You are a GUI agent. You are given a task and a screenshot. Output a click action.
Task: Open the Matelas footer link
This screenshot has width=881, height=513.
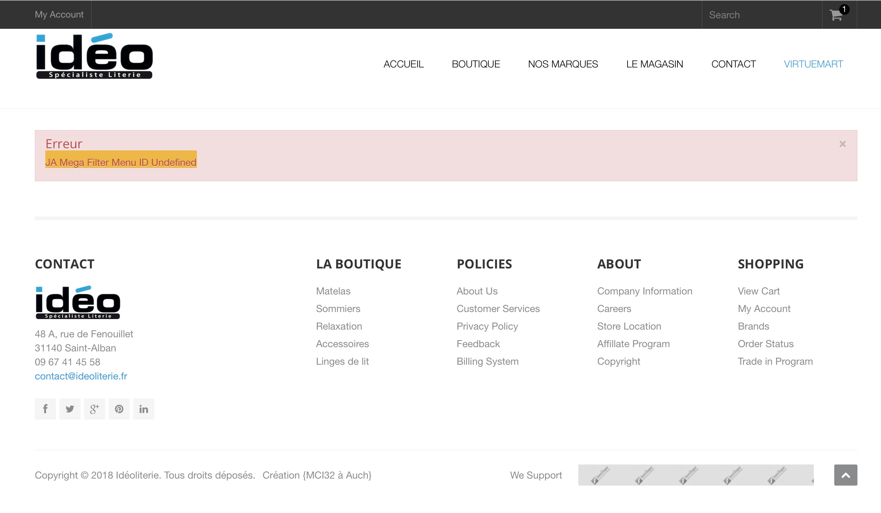pos(333,291)
